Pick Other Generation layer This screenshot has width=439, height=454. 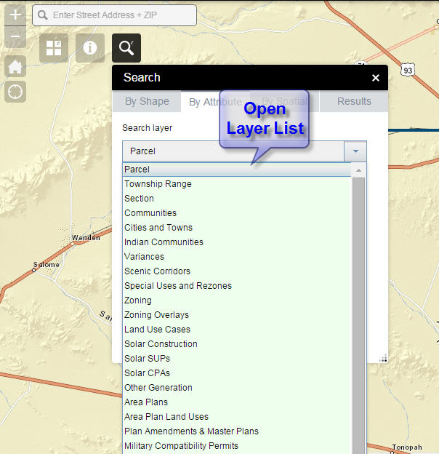(x=236, y=387)
